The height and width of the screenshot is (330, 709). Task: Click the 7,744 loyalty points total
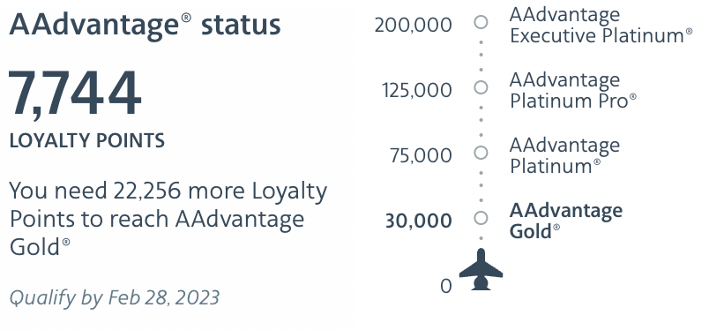(x=75, y=94)
